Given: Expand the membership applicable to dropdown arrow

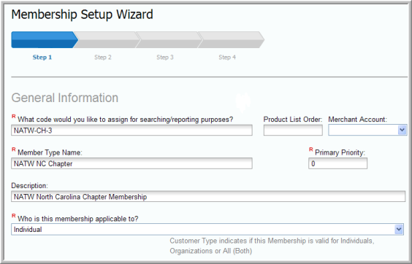Looking at the screenshot, I should [x=399, y=230].
